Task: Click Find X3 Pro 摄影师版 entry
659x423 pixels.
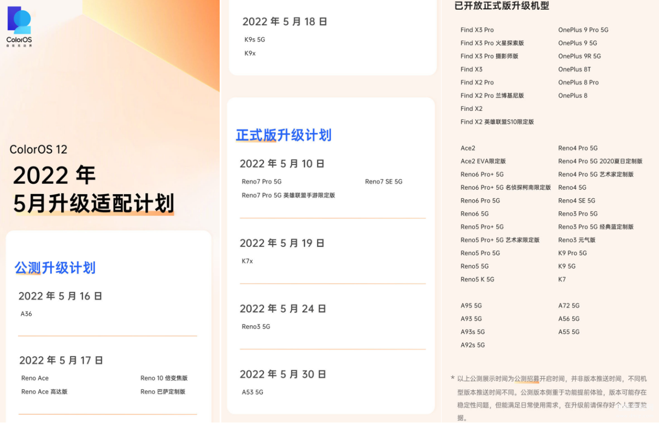Action: click(490, 56)
